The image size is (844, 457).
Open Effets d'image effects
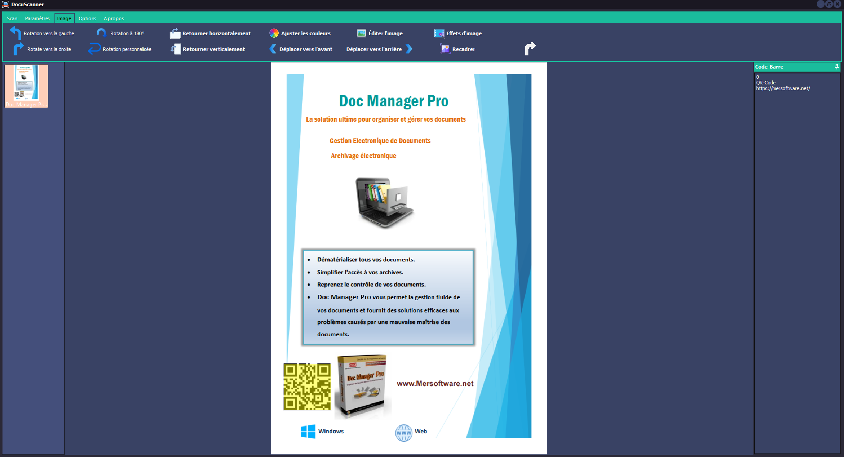point(439,33)
